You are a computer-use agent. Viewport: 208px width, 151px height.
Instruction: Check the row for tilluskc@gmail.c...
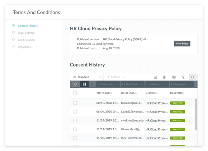(x=75, y=103)
